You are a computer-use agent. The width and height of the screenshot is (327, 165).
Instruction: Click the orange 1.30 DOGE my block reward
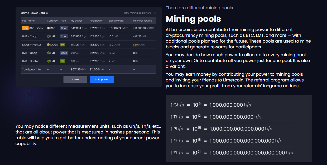[139, 45]
